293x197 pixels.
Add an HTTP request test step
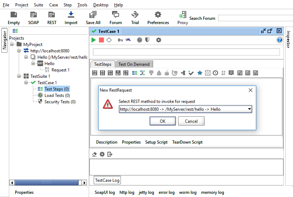110,73
